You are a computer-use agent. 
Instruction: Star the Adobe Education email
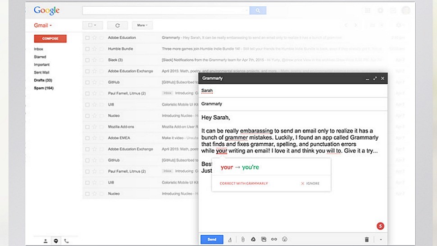tap(95, 37)
